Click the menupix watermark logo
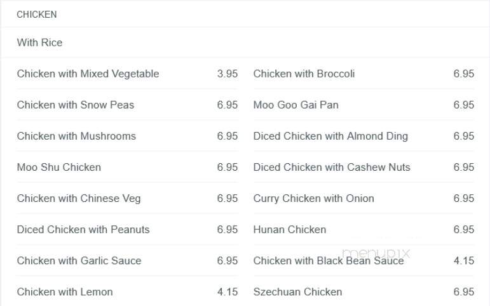The height and width of the screenshot is (306, 490). point(376,253)
